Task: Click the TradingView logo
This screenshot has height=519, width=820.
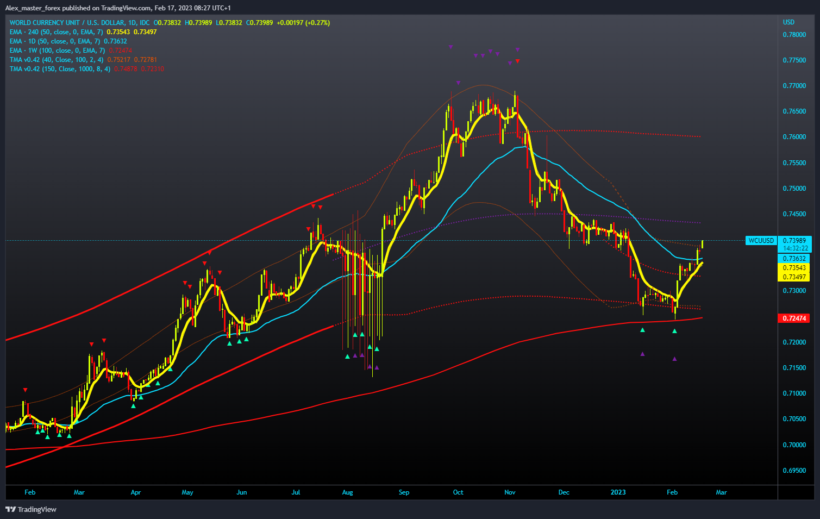Action: click(31, 509)
